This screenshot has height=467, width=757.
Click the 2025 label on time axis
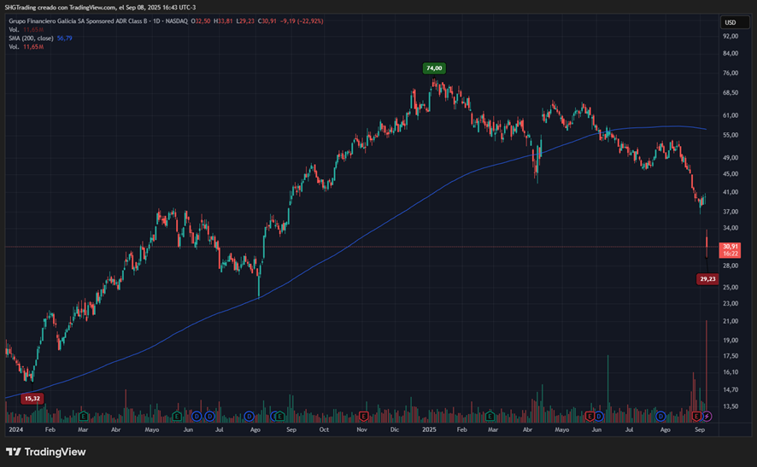click(x=429, y=429)
